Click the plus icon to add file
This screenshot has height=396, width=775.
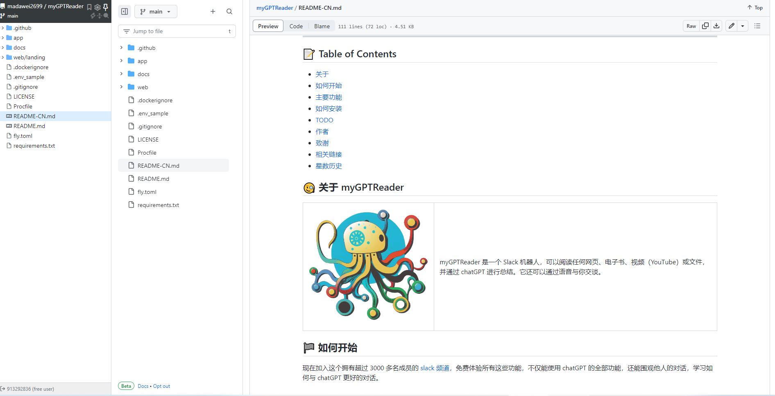(213, 11)
